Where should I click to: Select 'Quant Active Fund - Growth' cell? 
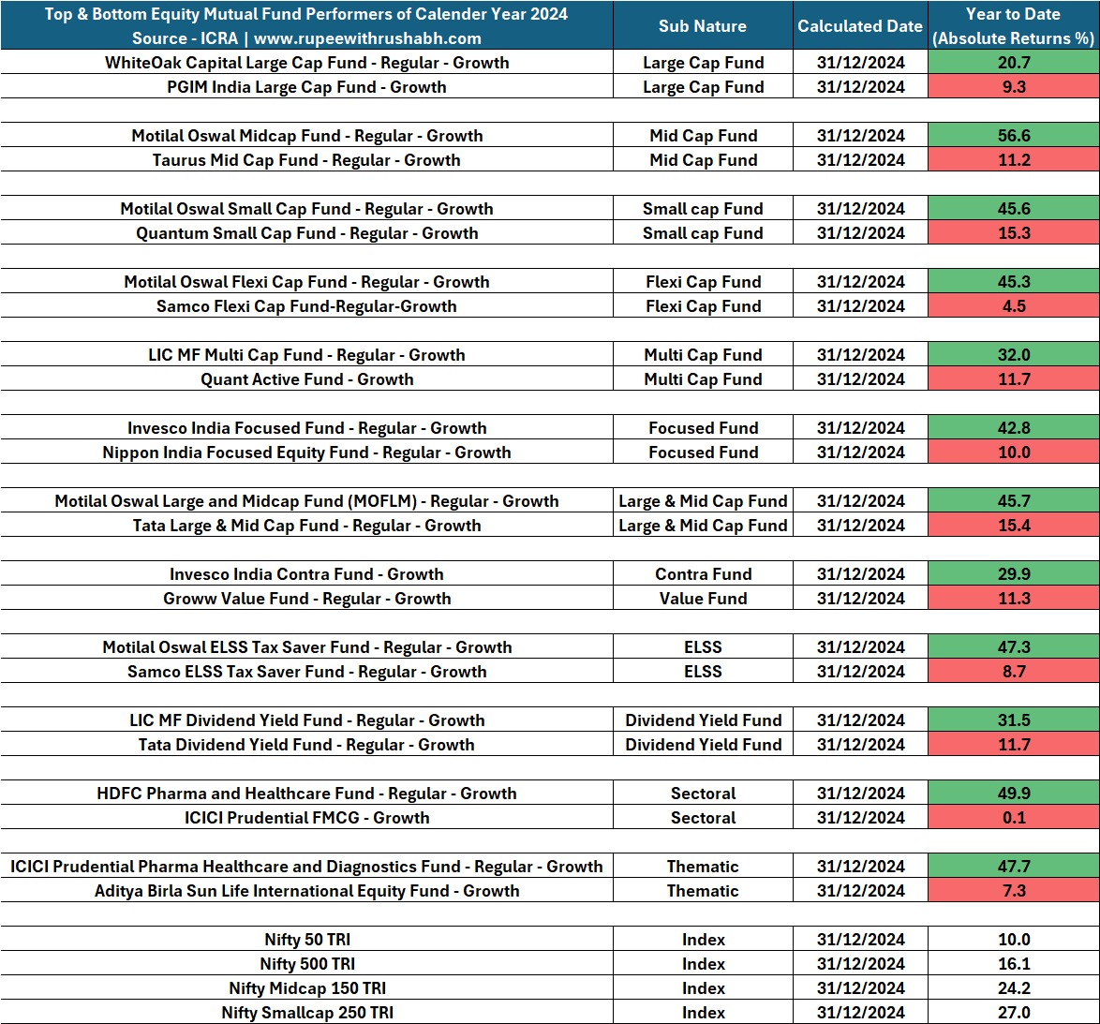pos(306,378)
